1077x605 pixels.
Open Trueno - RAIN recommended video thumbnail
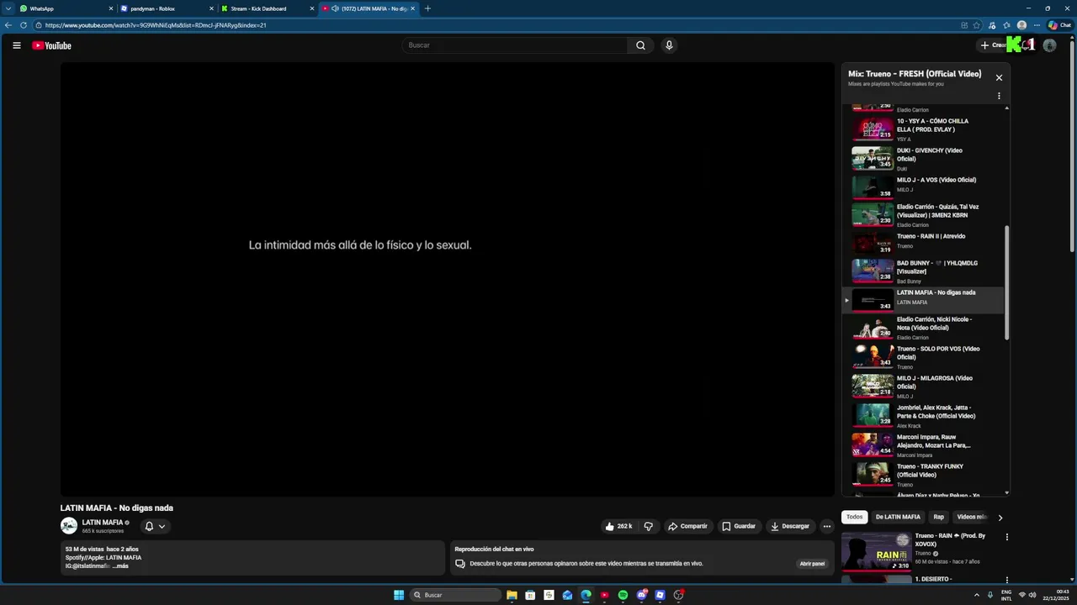pos(876,551)
